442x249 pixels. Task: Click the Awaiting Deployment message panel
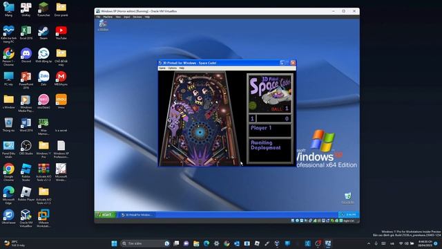tap(270, 150)
